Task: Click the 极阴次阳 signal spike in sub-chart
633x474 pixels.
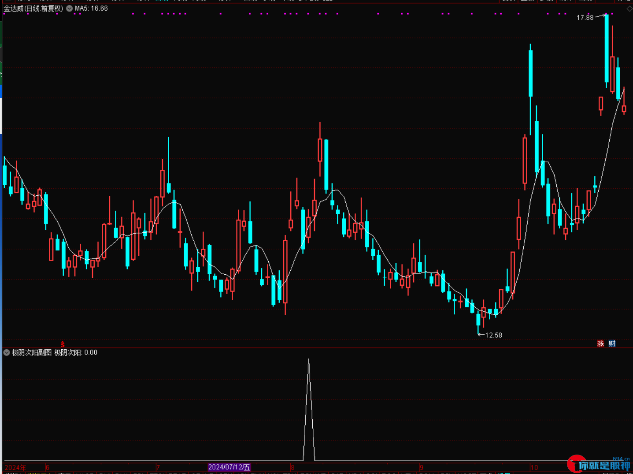Action: pyautogui.click(x=309, y=410)
